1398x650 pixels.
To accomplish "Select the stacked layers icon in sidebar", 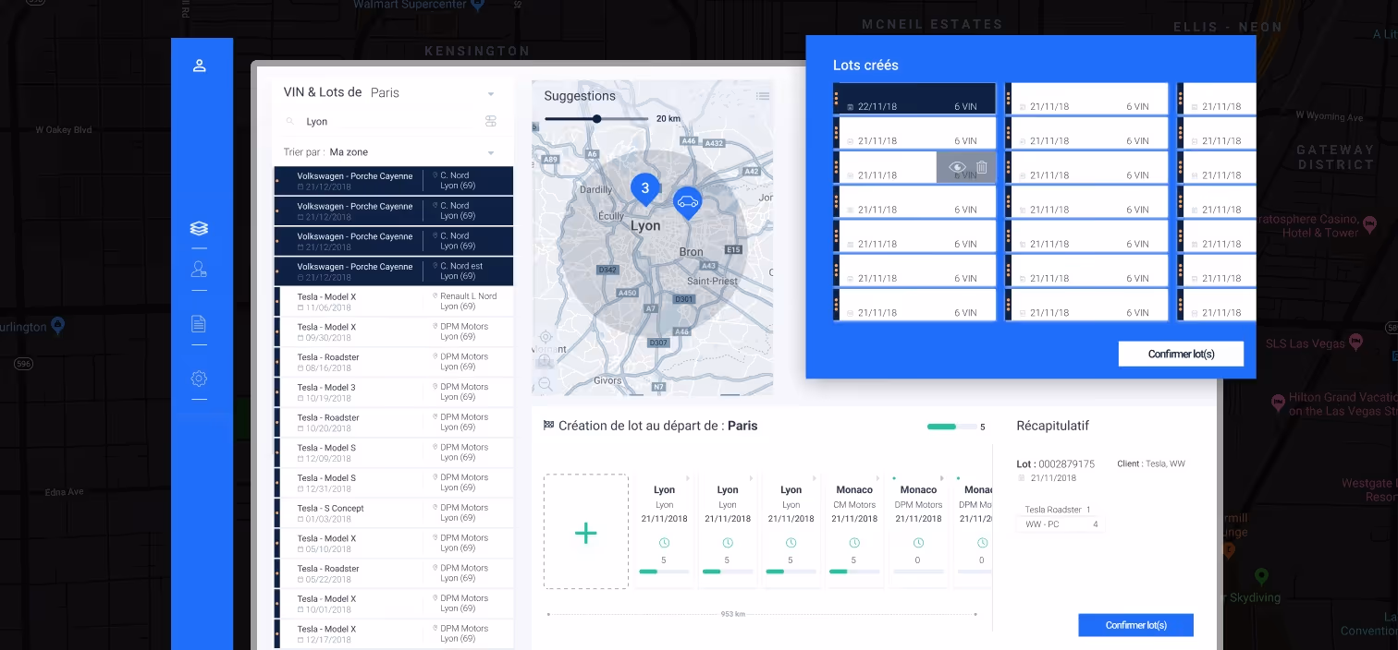I will click(199, 228).
